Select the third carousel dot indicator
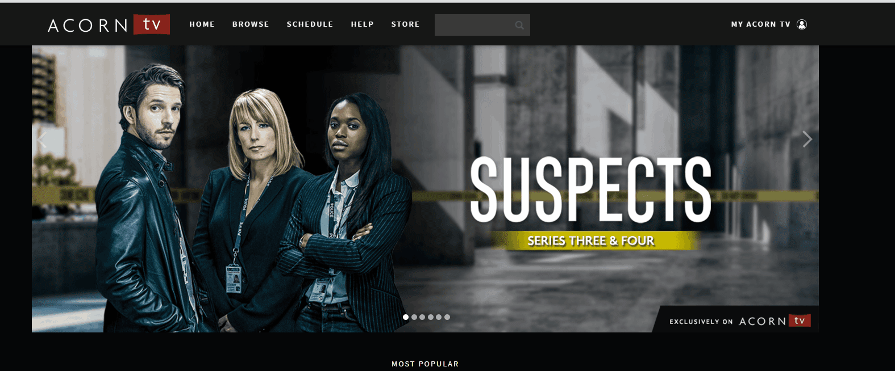Viewport: 895px width, 371px height. point(422,317)
